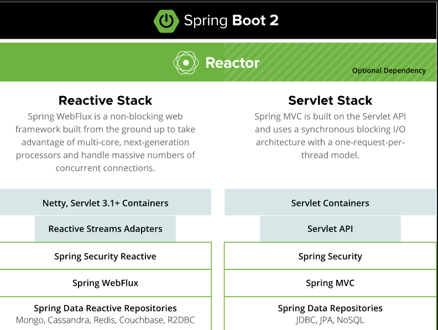Screen dimensions: 438x330
Task: Click the 'Spring Boot 2' title text
Action: pos(231,20)
